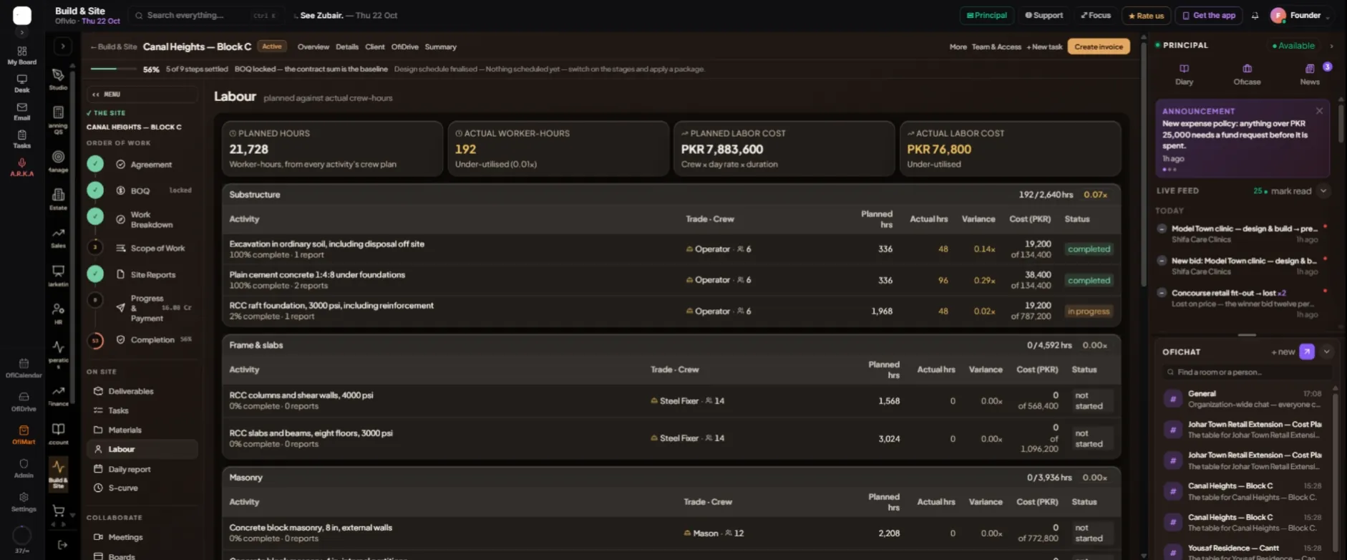Collapse the OfiChat panel chevron

pyautogui.click(x=1326, y=352)
